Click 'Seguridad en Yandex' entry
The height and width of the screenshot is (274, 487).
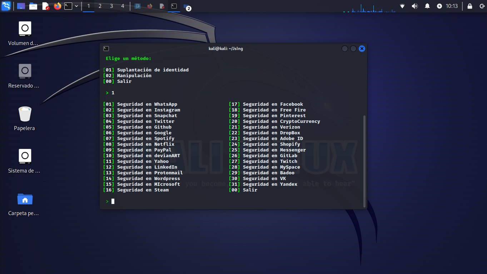click(x=270, y=184)
